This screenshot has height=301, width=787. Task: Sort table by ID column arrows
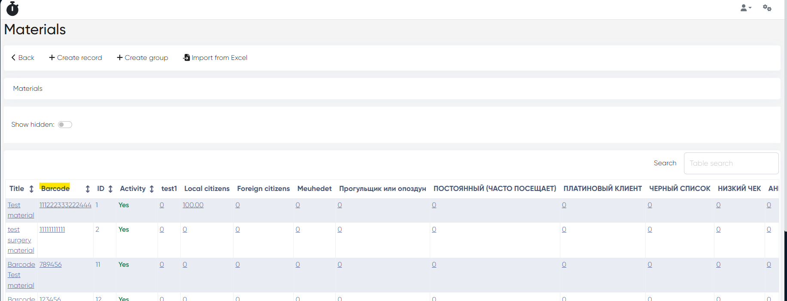pyautogui.click(x=110, y=189)
